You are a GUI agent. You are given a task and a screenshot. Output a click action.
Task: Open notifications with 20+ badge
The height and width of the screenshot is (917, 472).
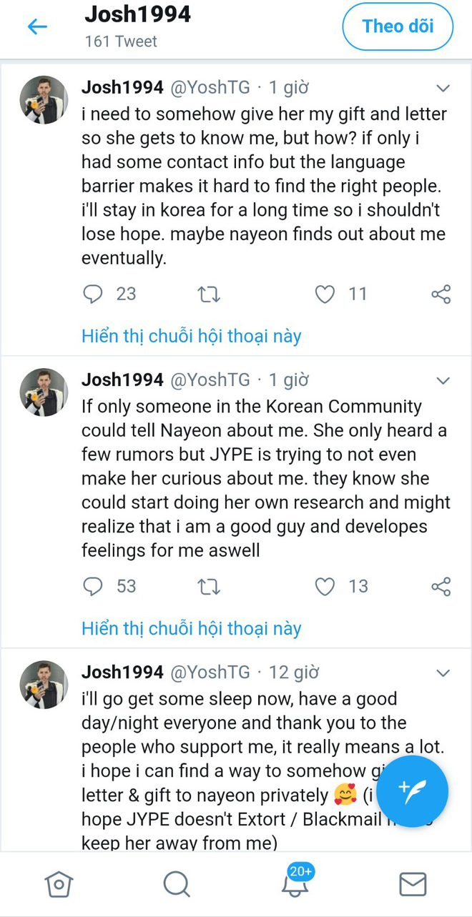click(x=295, y=882)
